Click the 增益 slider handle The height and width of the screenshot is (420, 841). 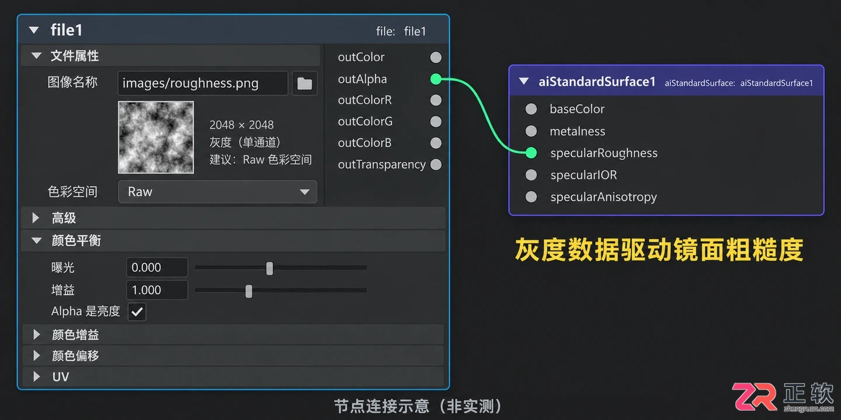[x=249, y=290]
